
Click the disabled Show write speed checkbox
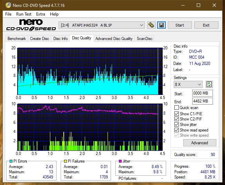tap(176, 135)
